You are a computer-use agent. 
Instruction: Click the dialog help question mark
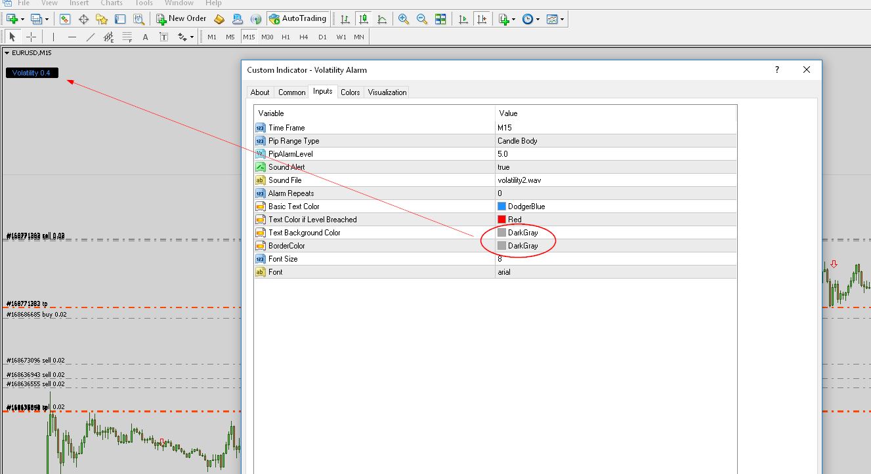(x=777, y=70)
